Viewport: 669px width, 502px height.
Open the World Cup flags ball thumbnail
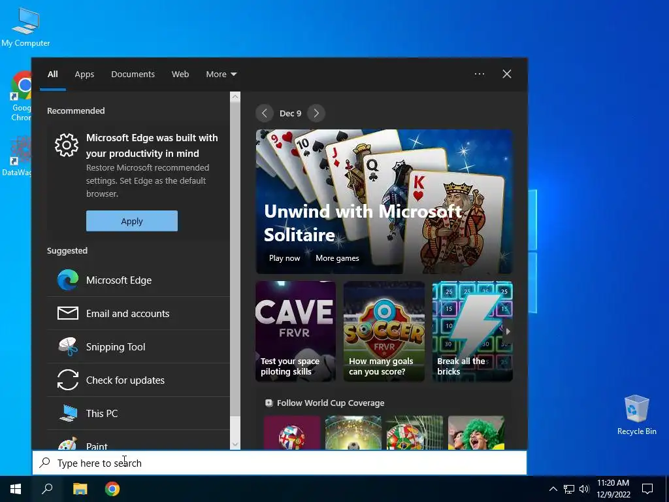[292, 433]
